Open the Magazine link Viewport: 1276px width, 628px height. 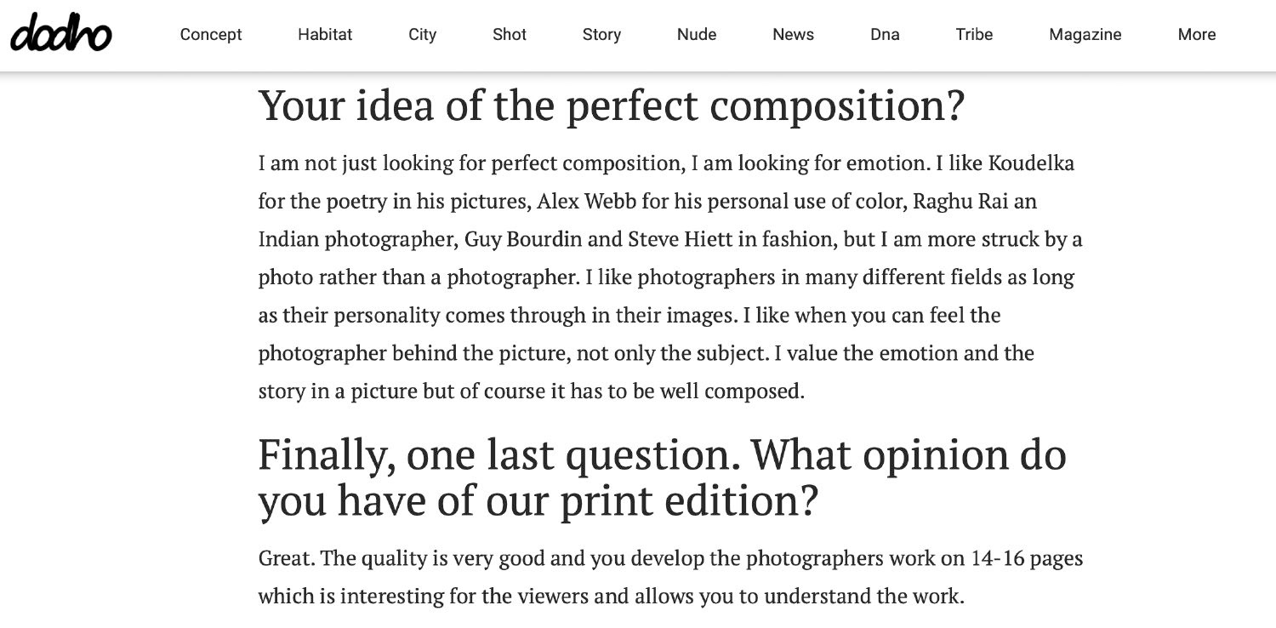(x=1085, y=35)
